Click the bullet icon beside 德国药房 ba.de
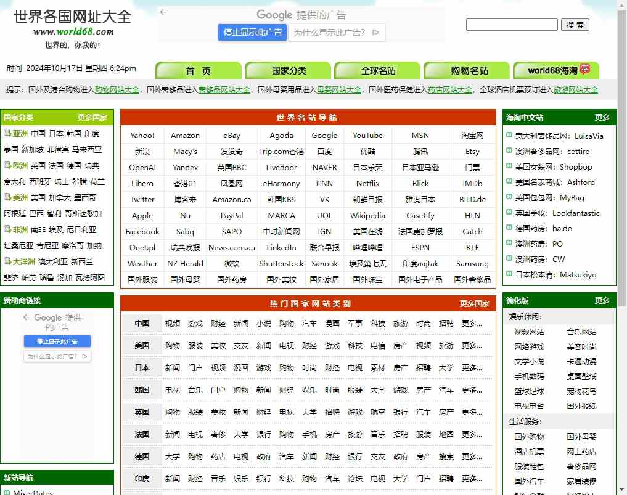 509,227
